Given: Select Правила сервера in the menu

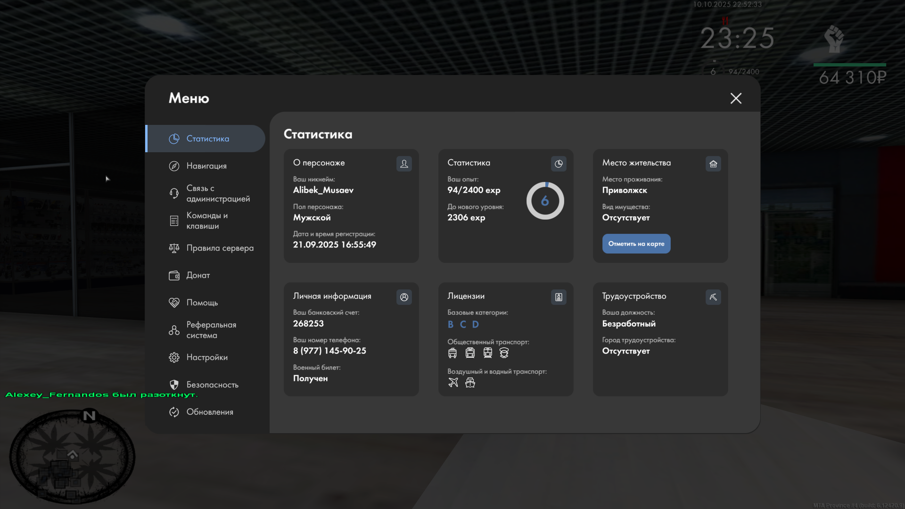Looking at the screenshot, I should [x=219, y=248].
